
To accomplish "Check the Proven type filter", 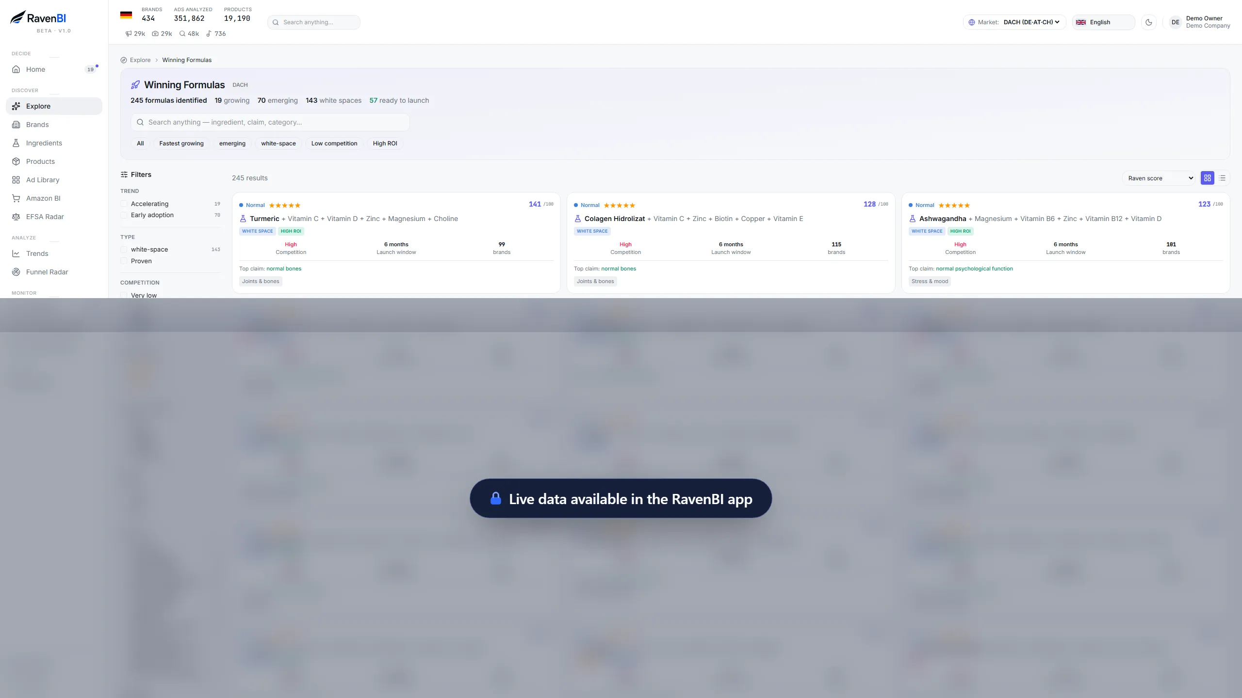I will pyautogui.click(x=124, y=261).
